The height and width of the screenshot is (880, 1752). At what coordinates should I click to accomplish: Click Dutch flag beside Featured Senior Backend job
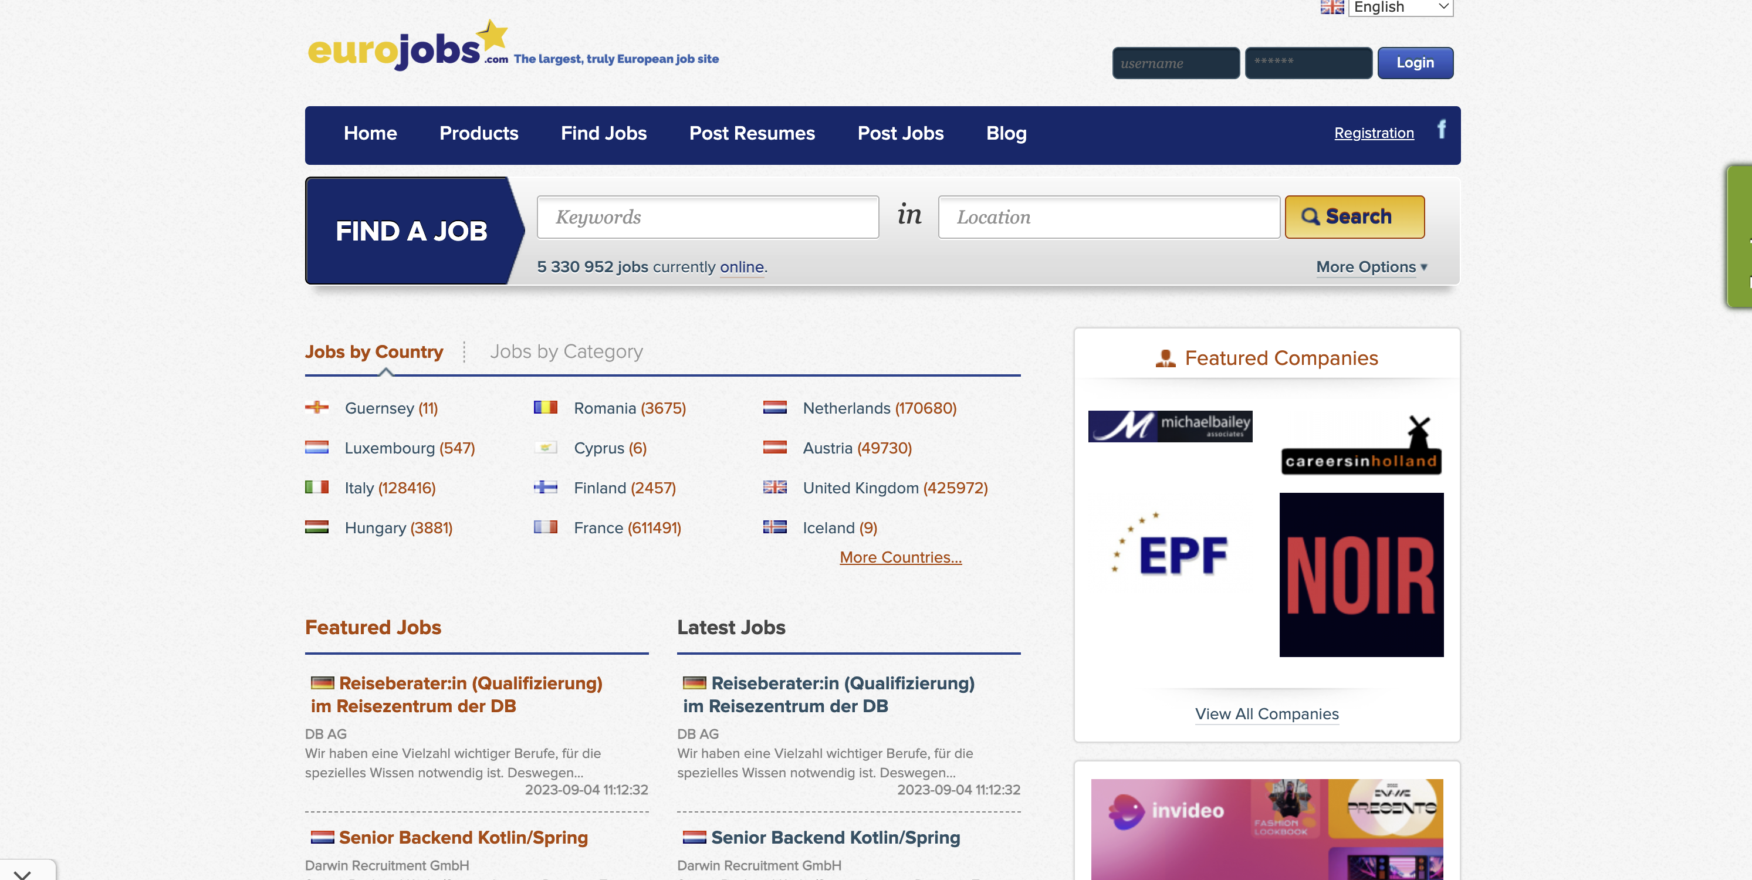click(322, 837)
